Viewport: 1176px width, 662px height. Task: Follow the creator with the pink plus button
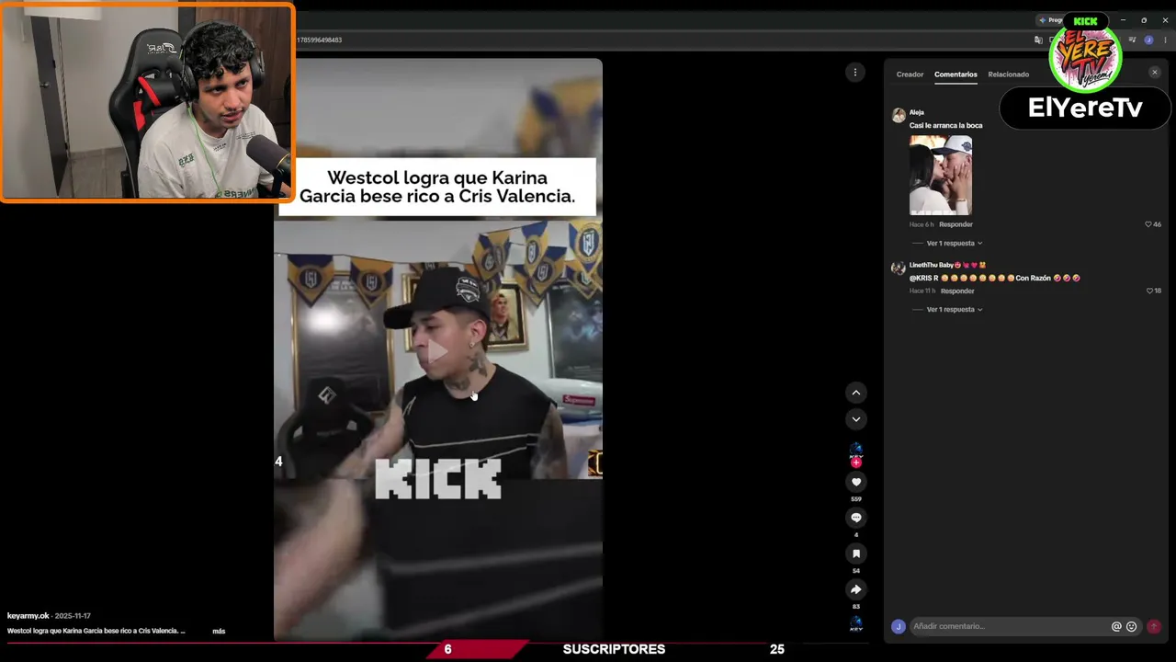tap(856, 463)
